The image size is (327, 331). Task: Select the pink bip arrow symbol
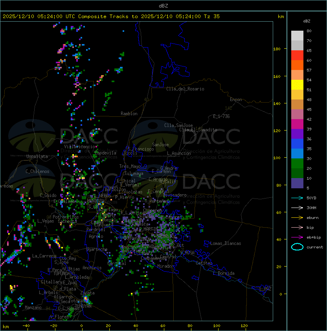click(297, 227)
